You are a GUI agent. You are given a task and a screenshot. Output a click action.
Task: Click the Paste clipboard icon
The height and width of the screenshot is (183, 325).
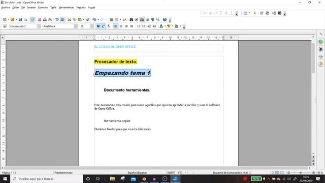click(x=80, y=19)
